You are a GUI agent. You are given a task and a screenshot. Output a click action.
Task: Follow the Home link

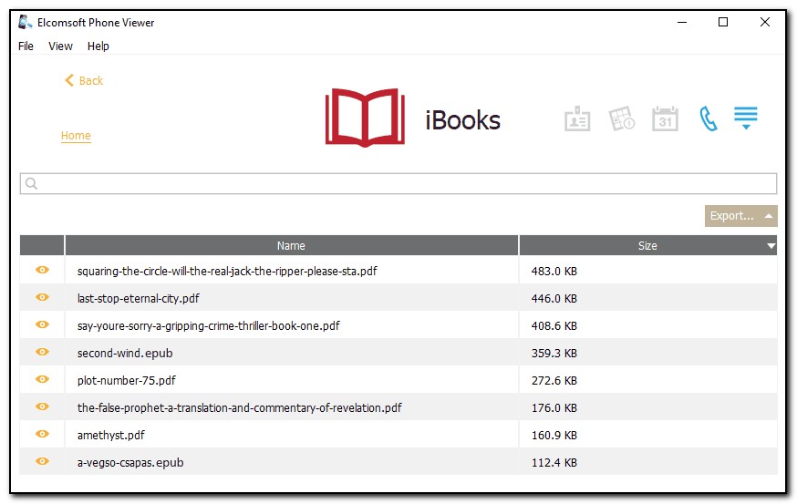coord(76,136)
